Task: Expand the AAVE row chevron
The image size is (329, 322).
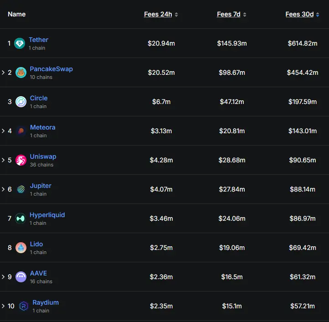Action: pyautogui.click(x=3, y=277)
